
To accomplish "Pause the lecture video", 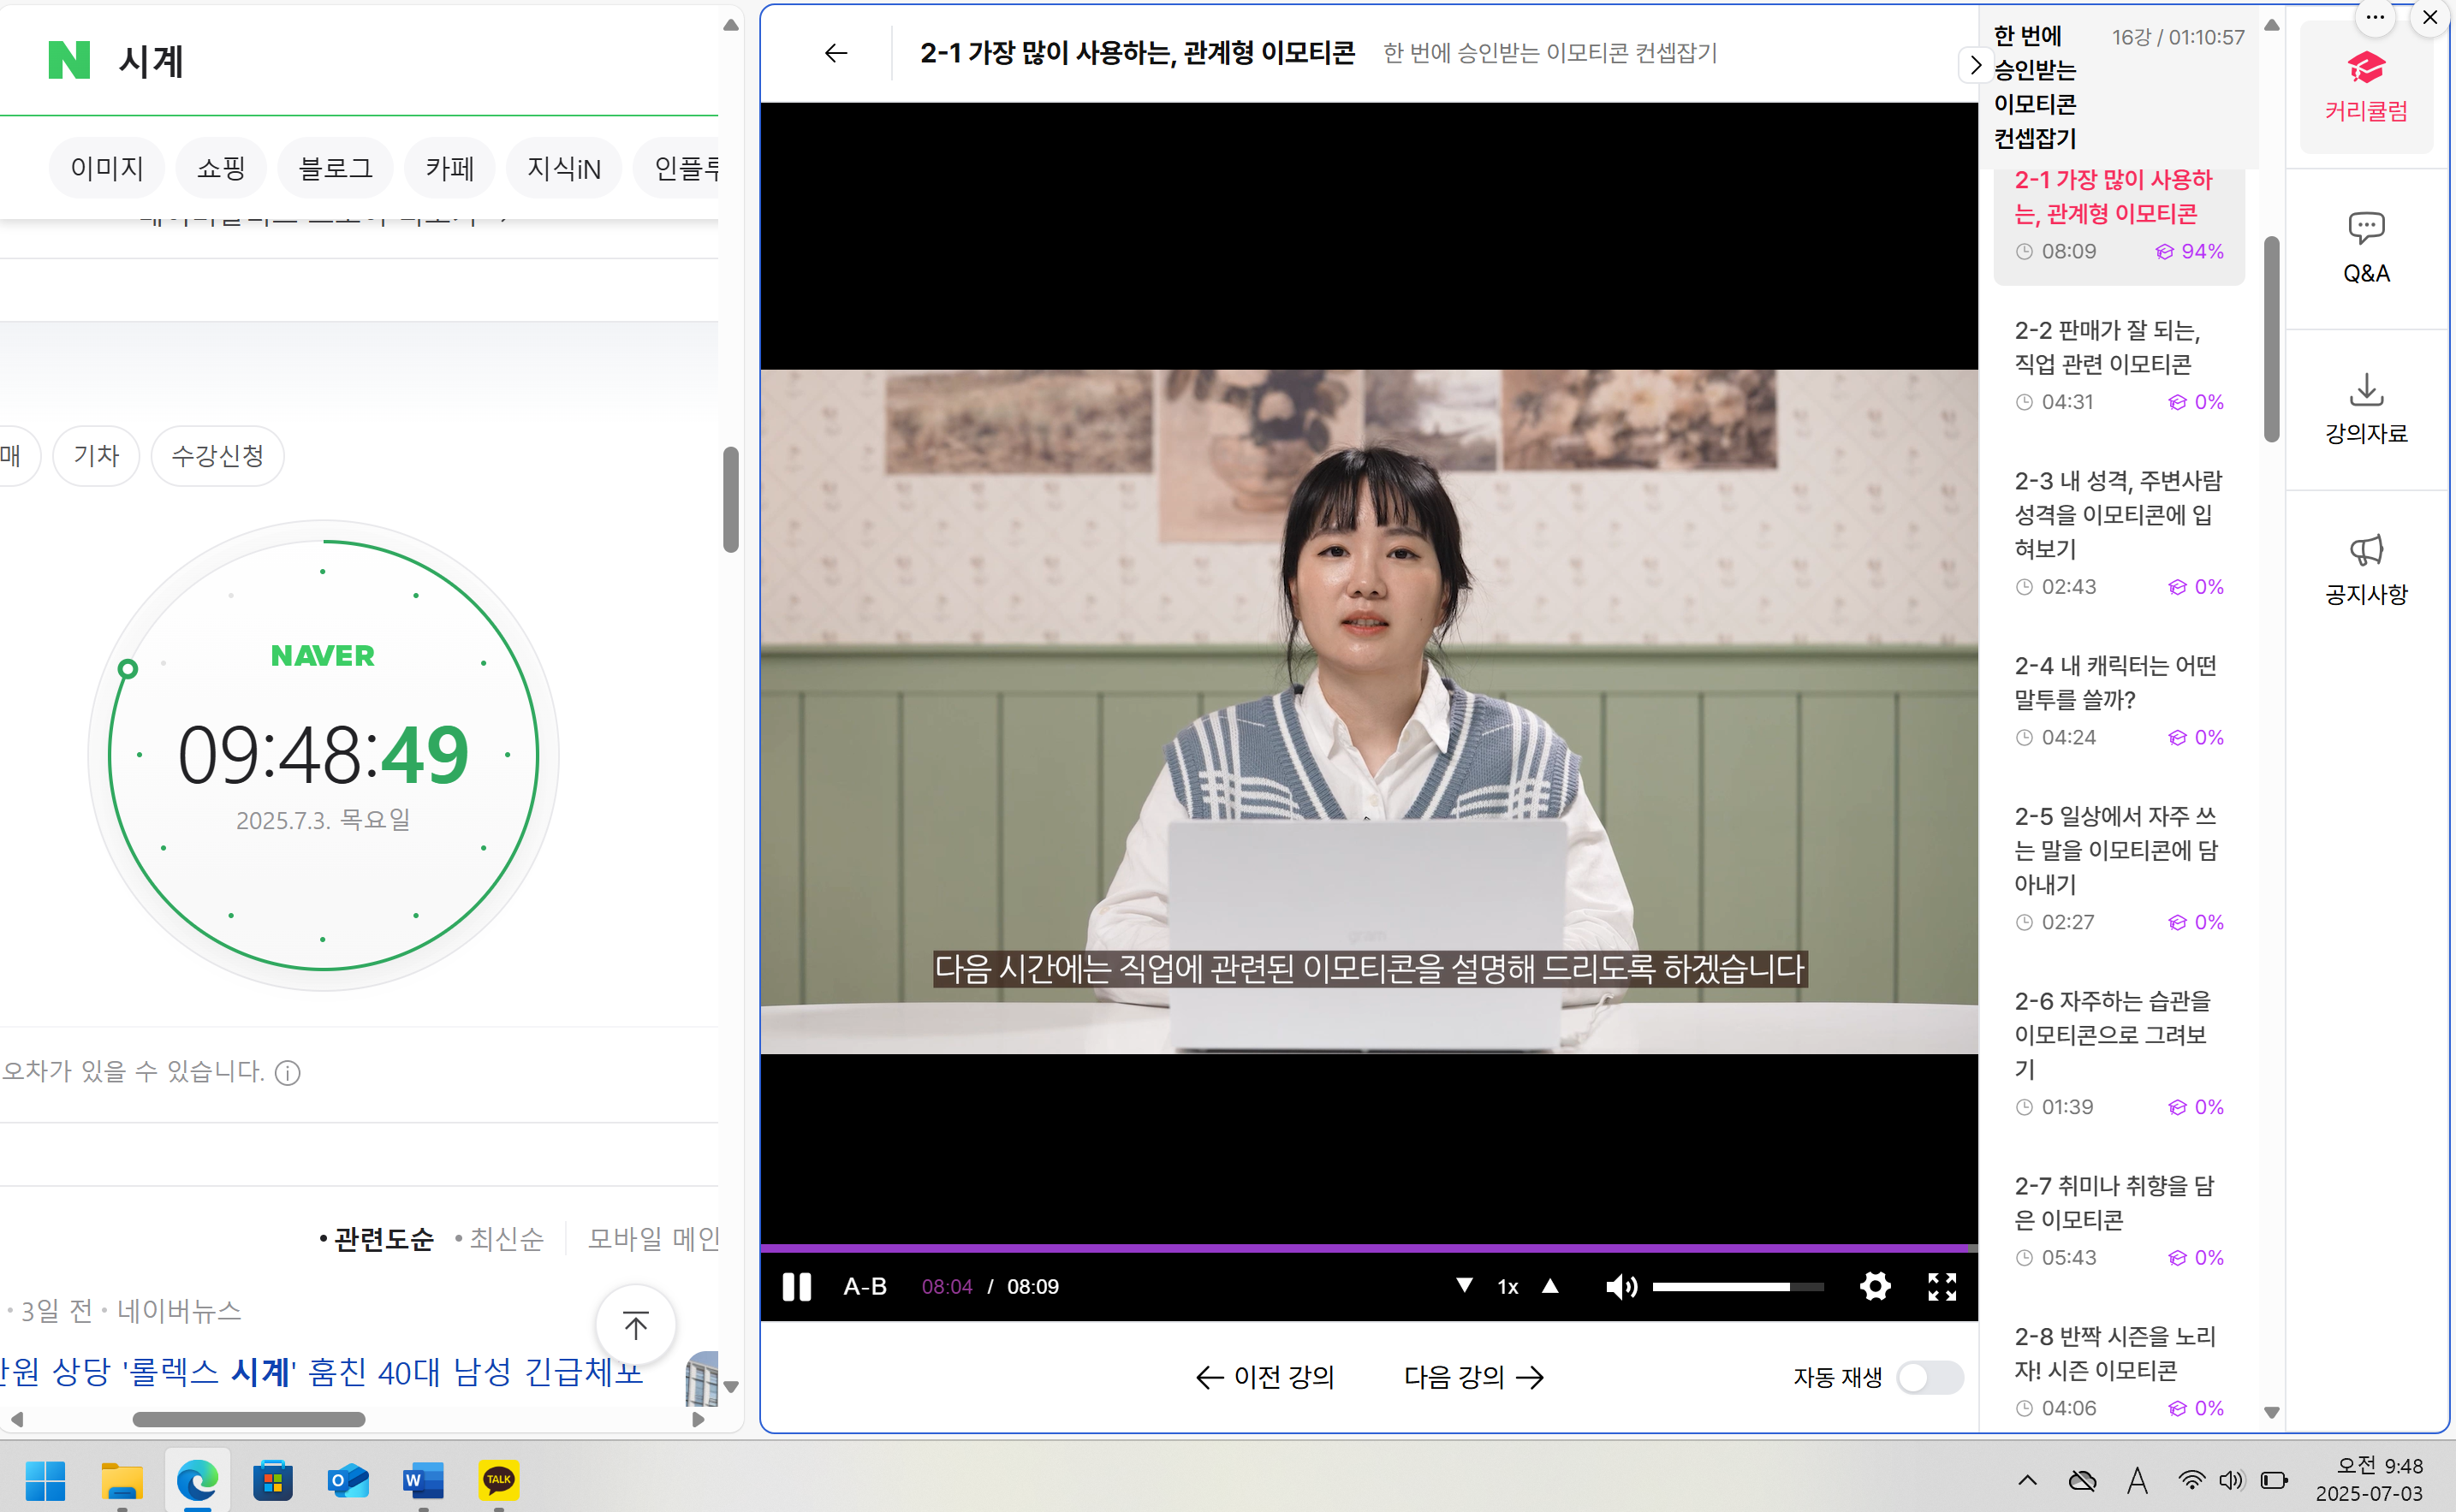I will pos(795,1286).
